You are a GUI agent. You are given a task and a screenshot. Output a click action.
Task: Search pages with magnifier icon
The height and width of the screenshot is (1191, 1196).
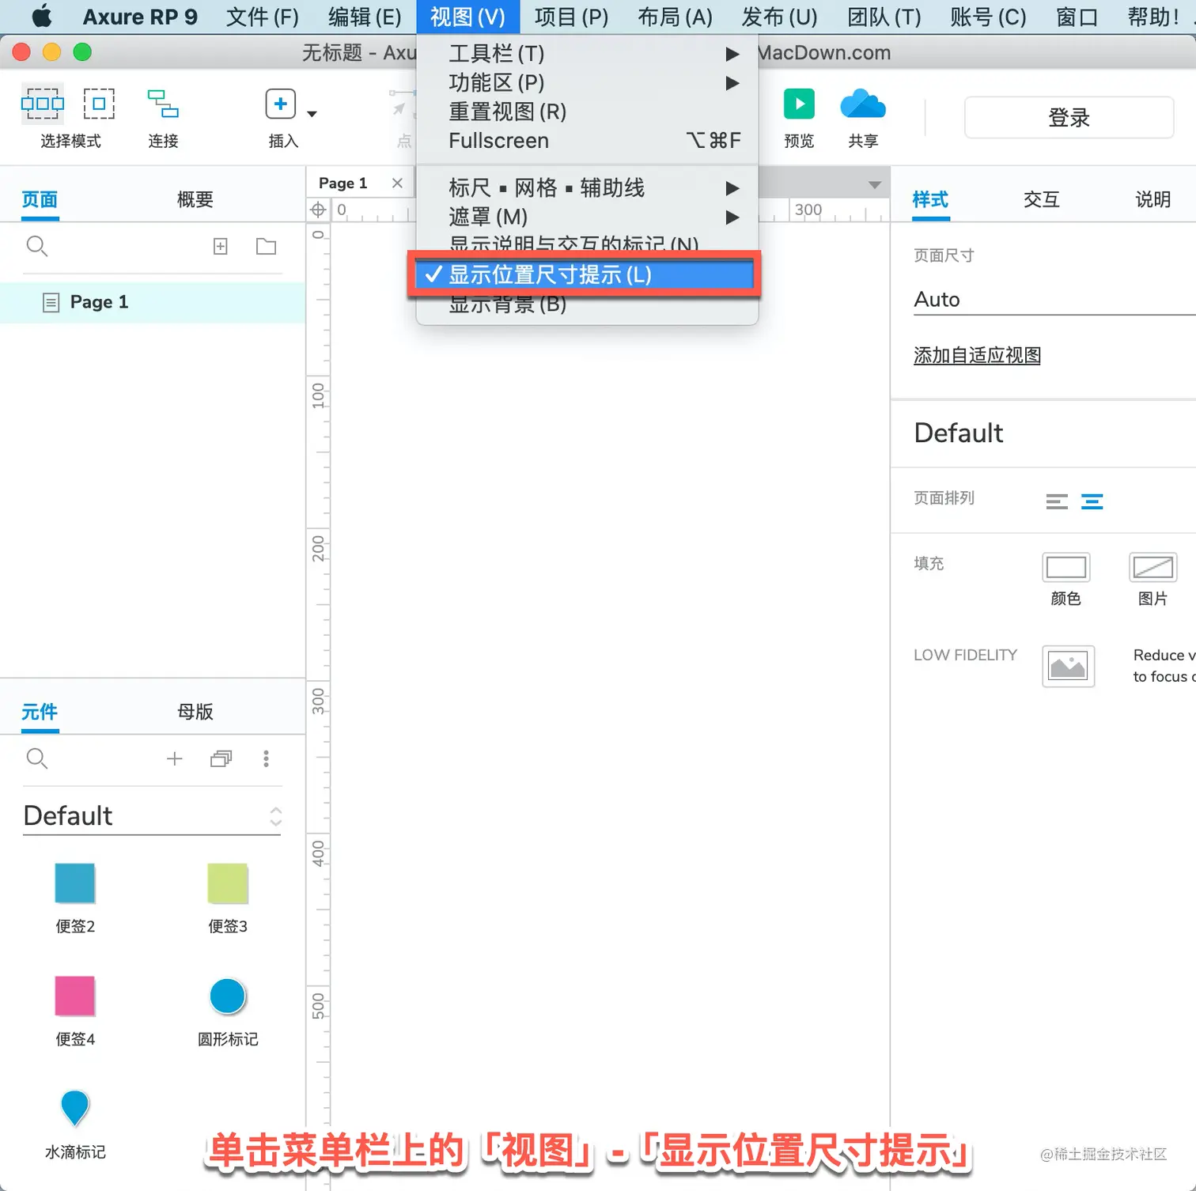[37, 247]
